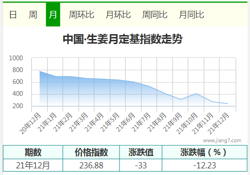Click the 21年6月 axis label
This screenshot has height=175, width=250.
[126, 122]
